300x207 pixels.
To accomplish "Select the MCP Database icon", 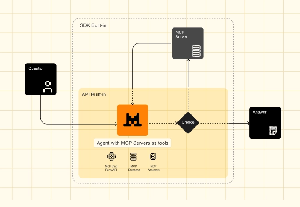I will click(134, 157).
